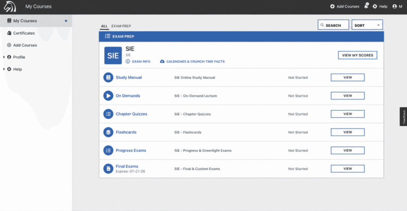Click the Help lifebuoy icon in header
The image size is (407, 211).
point(375,6)
